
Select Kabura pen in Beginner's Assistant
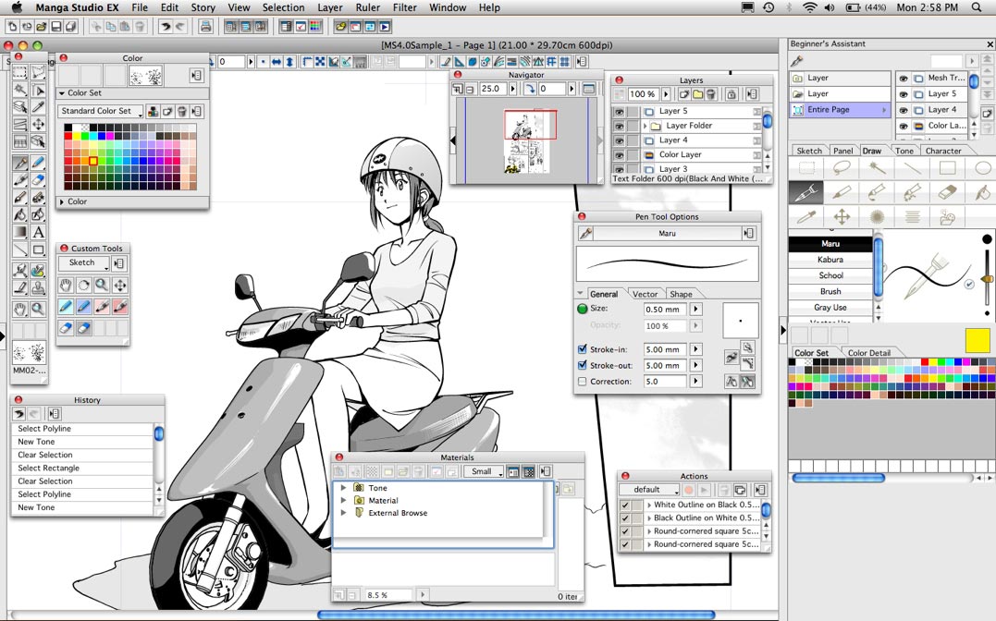pos(830,260)
